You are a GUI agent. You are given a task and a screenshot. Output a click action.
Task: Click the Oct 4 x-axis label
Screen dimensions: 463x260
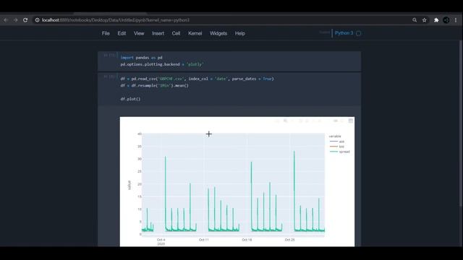point(161,240)
